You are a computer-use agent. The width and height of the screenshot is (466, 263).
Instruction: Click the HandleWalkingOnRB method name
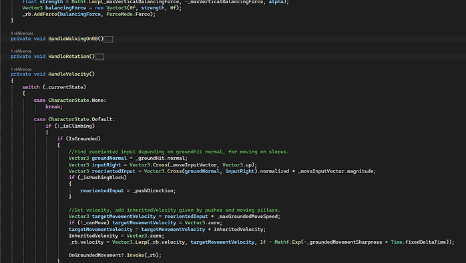[x=73, y=39]
